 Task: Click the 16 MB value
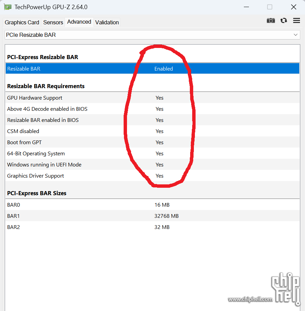point(162,205)
